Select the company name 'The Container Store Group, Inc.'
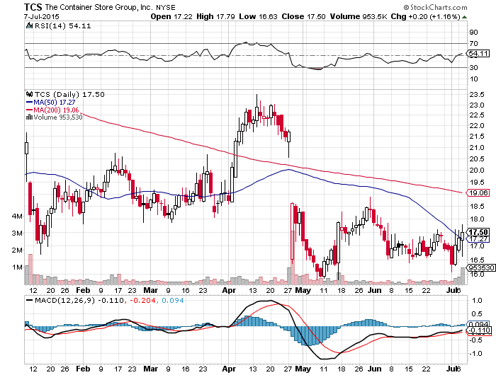The width and height of the screenshot is (496, 375). click(99, 7)
